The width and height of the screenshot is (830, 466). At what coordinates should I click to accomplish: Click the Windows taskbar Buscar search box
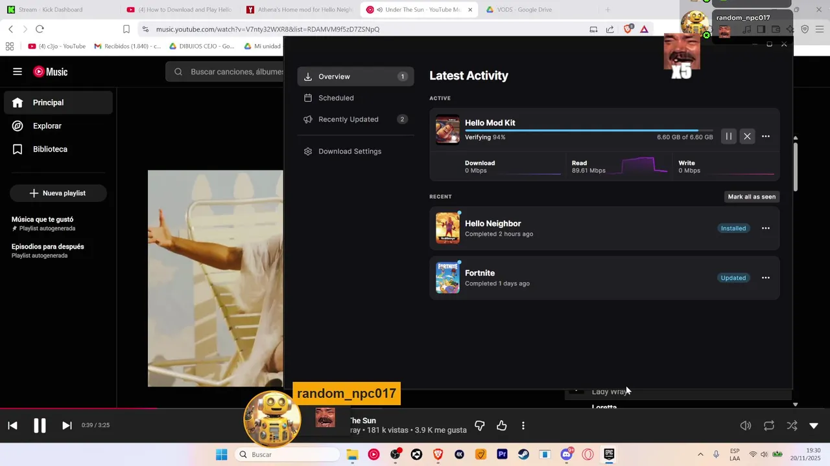tap(286, 454)
